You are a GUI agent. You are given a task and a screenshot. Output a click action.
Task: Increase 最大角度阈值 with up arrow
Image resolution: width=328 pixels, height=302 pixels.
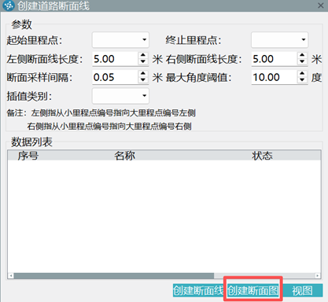click(x=302, y=74)
